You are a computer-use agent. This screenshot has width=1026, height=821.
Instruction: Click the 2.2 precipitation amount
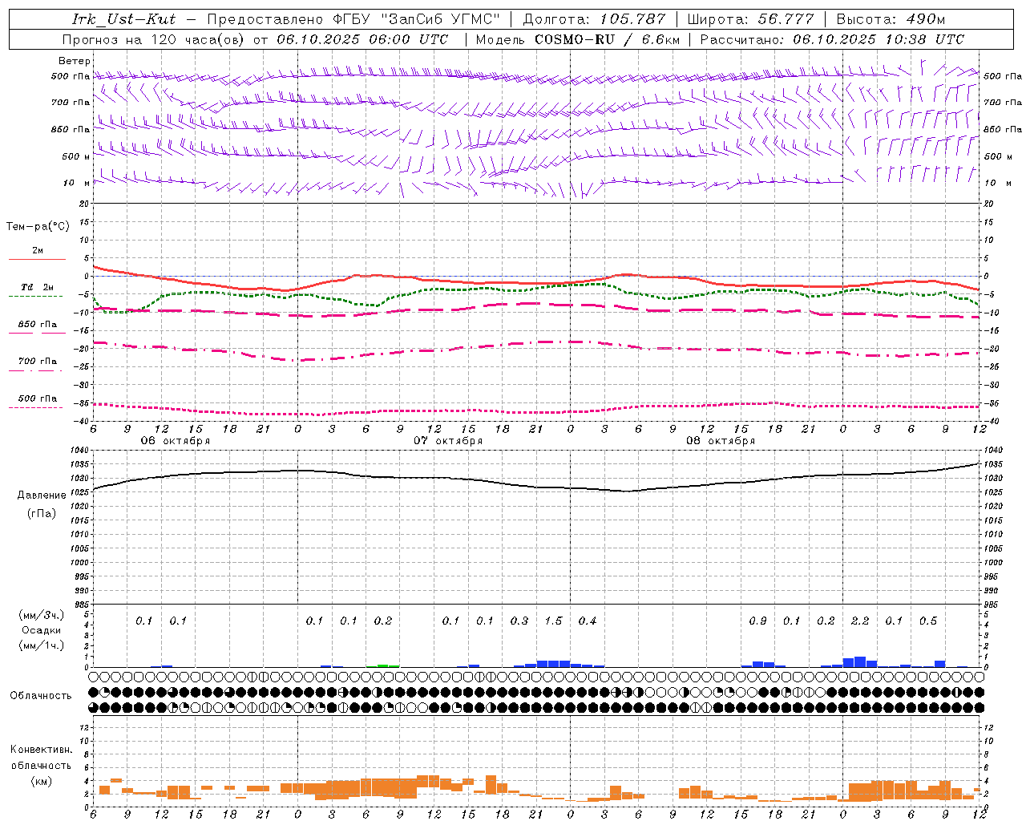coord(860,621)
